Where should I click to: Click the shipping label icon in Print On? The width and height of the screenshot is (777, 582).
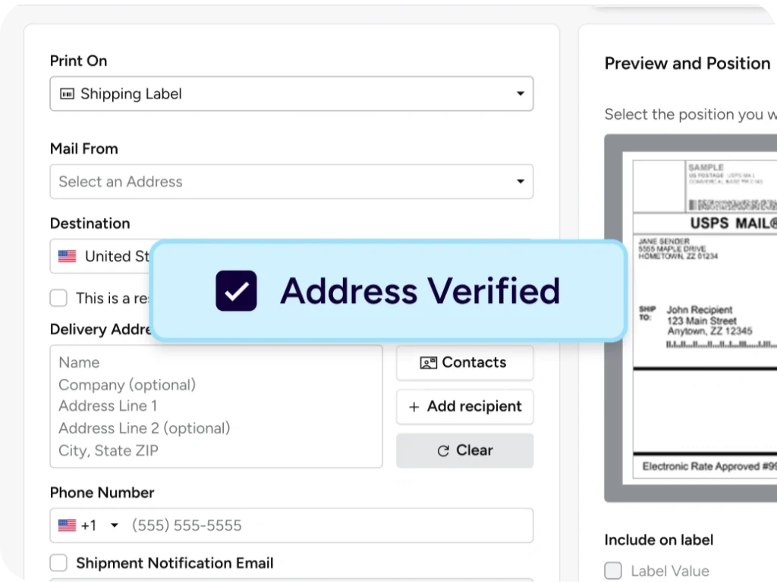(x=68, y=94)
